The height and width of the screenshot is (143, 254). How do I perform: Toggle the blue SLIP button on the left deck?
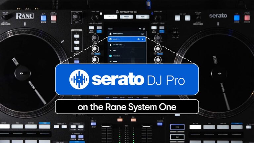click(43, 18)
